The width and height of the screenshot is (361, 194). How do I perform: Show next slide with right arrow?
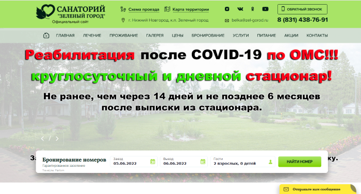coord(57,138)
